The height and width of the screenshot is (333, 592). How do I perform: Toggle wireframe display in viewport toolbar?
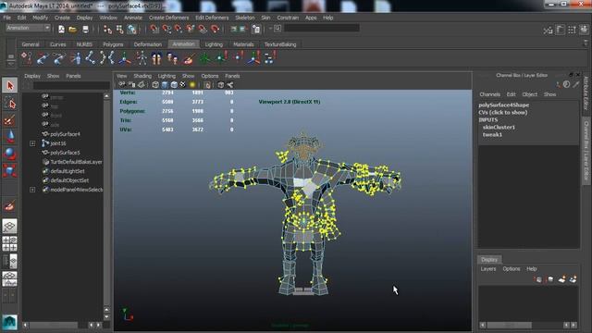coord(155,84)
